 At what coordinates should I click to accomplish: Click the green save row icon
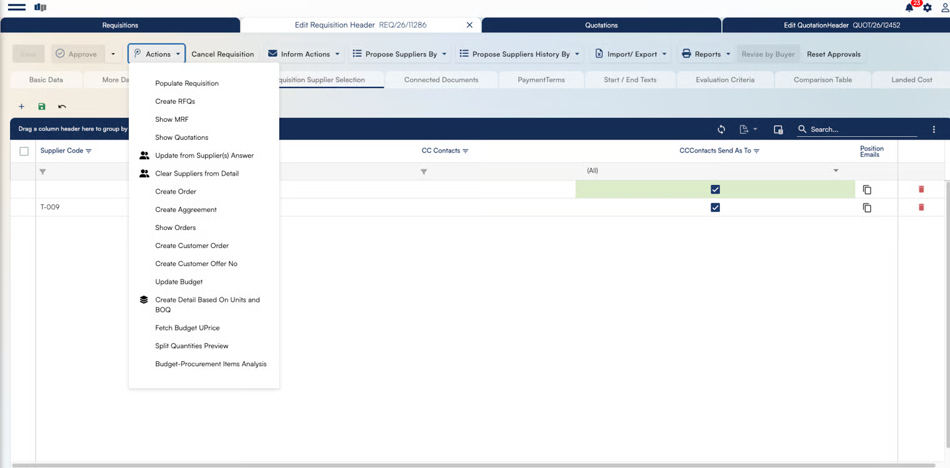pyautogui.click(x=42, y=107)
